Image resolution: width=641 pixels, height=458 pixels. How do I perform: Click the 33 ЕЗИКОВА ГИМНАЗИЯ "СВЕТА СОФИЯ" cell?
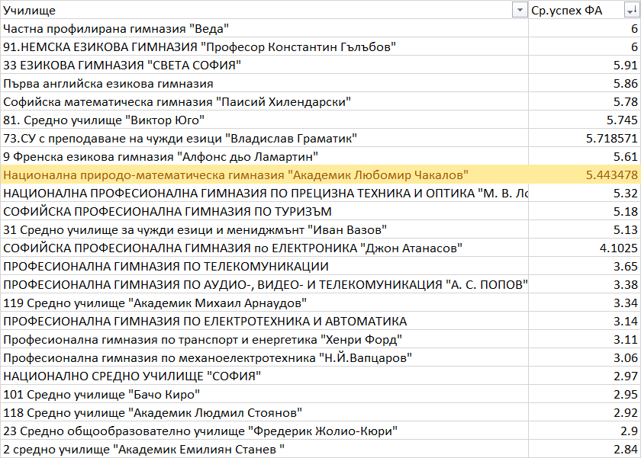click(122, 65)
